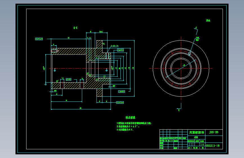Click the 其余 label at top right
244x158 pixels.
click(x=208, y=21)
